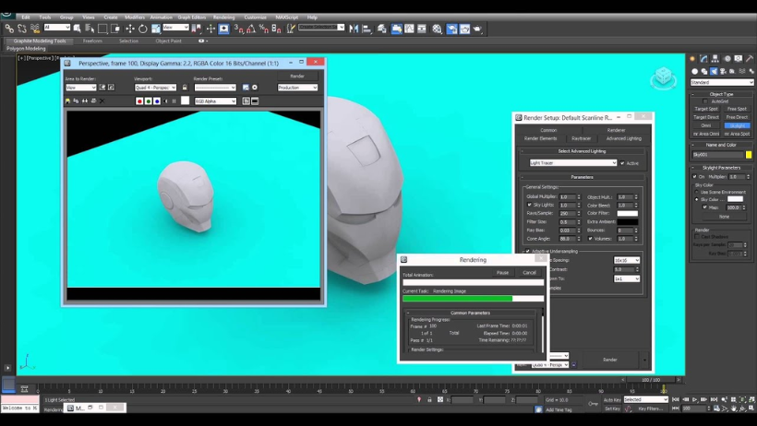Viewport: 757px width, 426px height.
Task: Switch to the Freeform ribbon tab
Action: coord(92,41)
